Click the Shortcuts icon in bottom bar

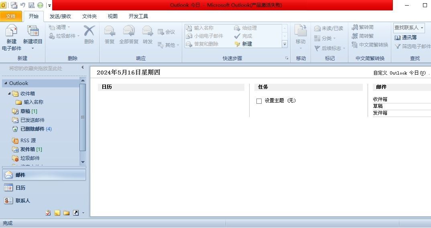75,213
